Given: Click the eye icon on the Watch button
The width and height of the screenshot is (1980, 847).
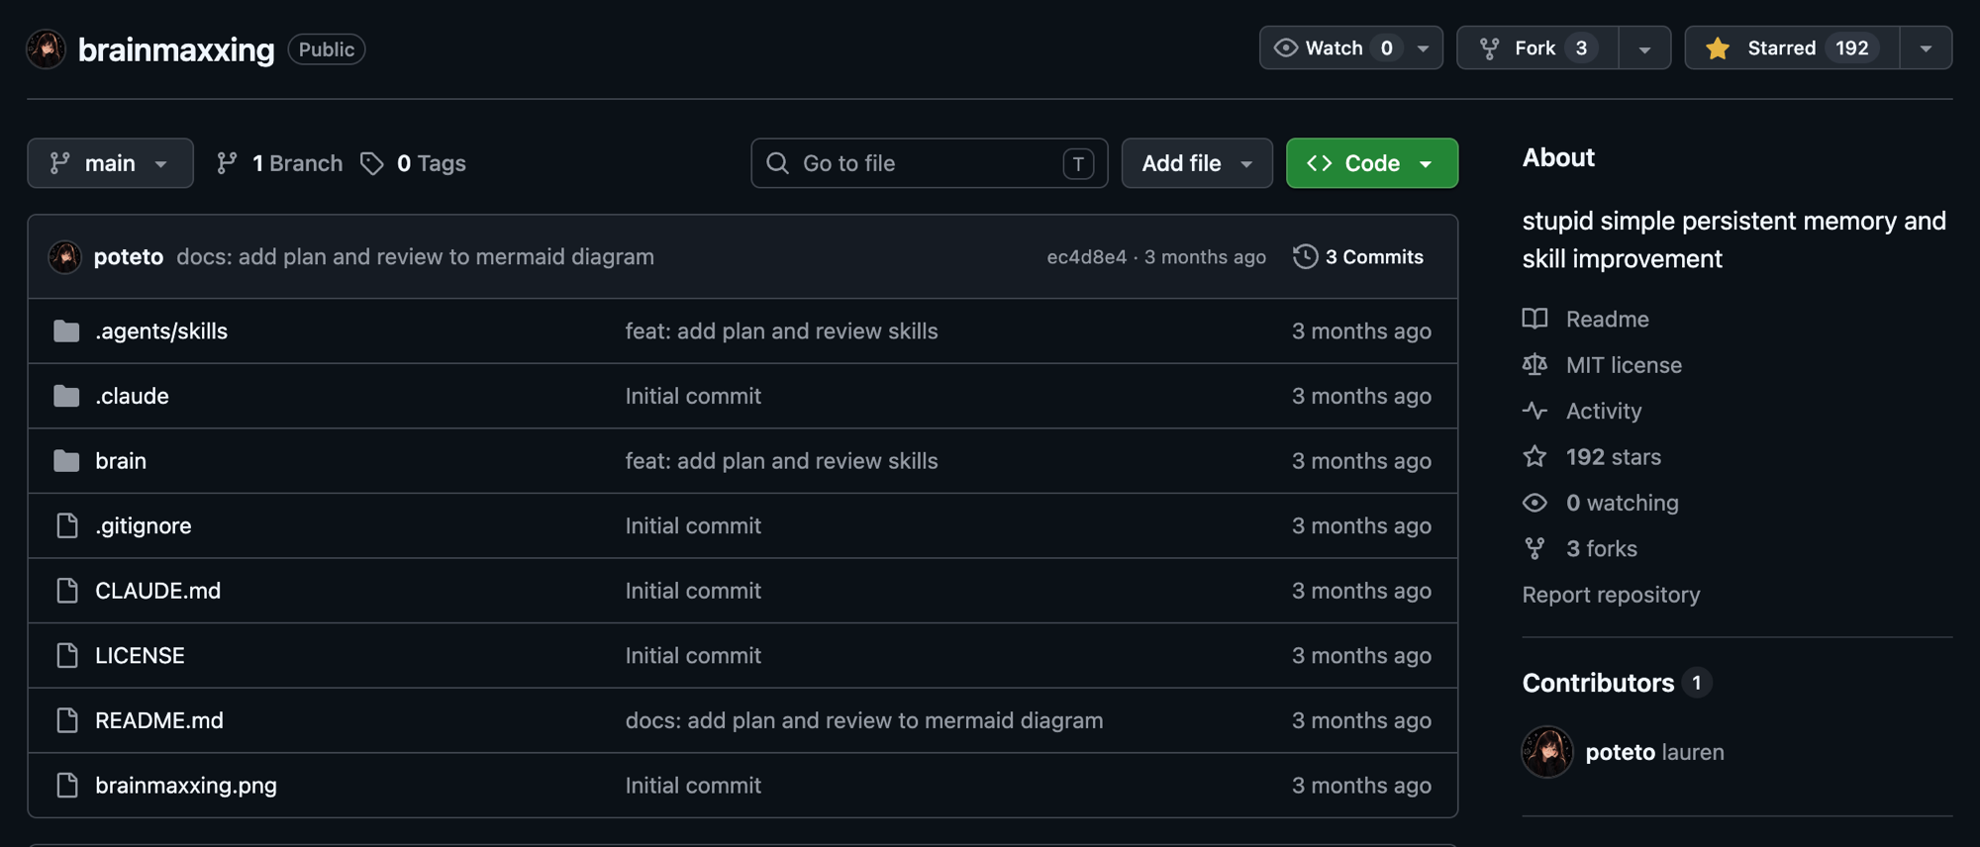Looking at the screenshot, I should coord(1285,47).
